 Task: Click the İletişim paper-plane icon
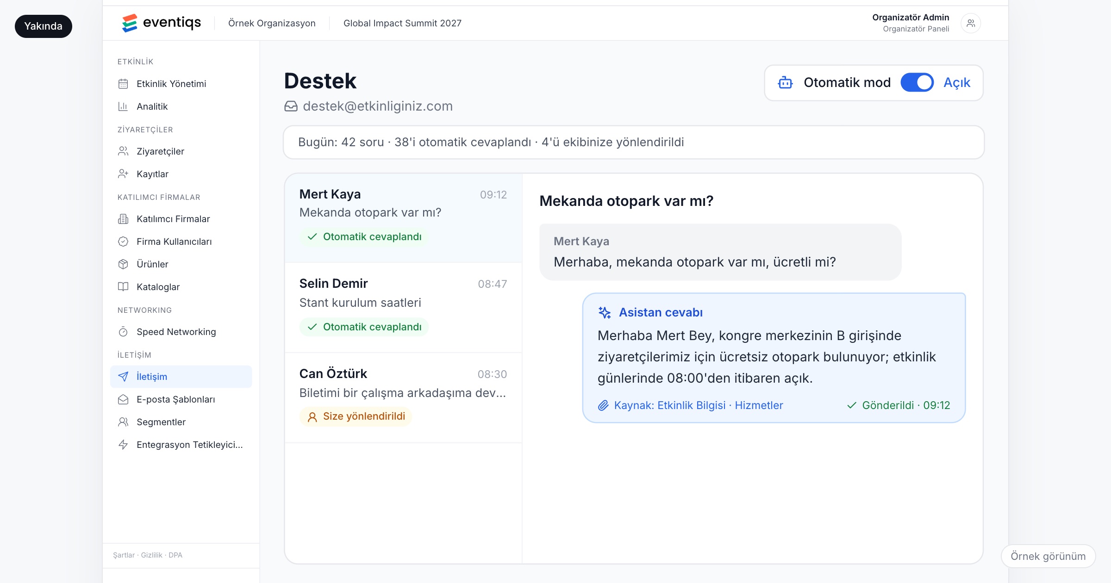(x=123, y=377)
